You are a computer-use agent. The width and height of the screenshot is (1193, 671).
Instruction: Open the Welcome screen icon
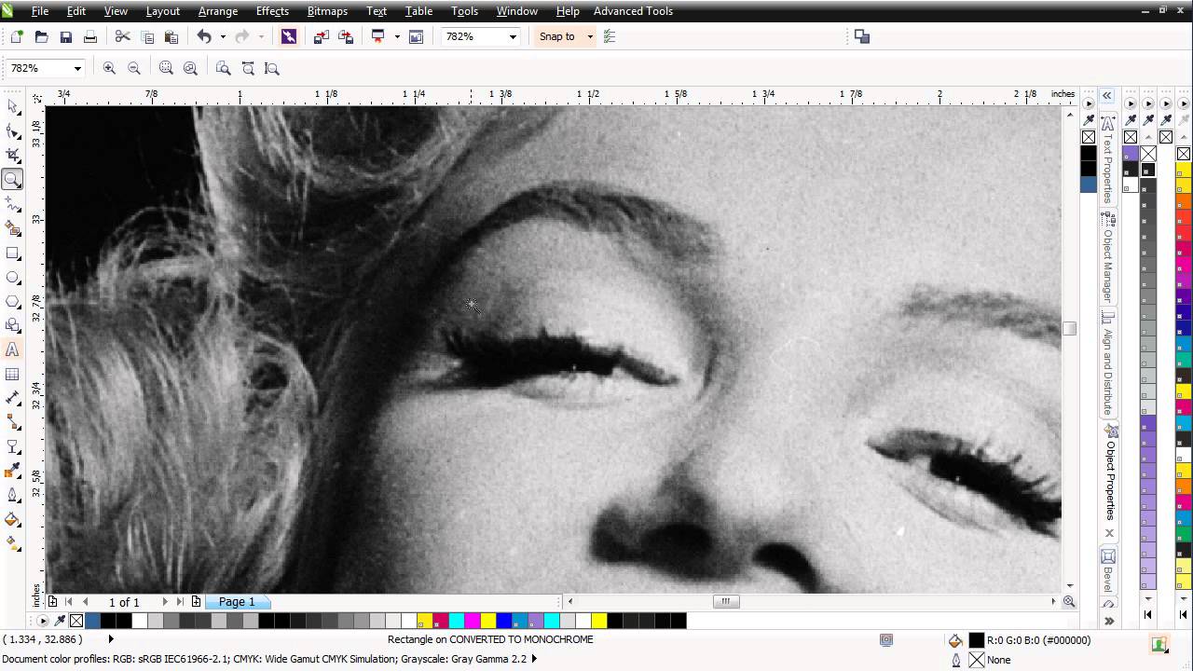pos(416,36)
